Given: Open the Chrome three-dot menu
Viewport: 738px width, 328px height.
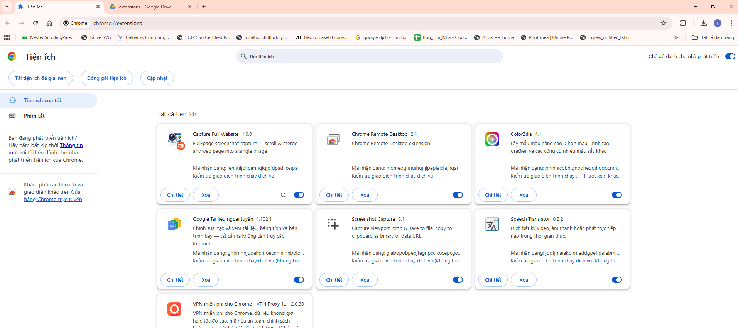Looking at the screenshot, I should (x=731, y=23).
